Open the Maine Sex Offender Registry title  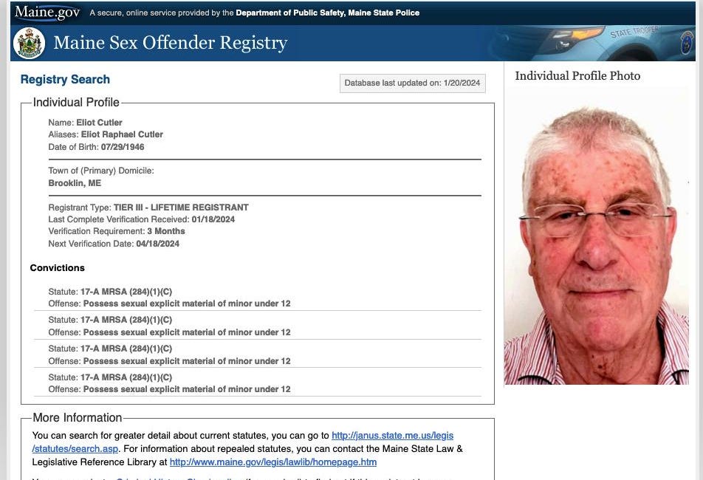[x=171, y=43]
